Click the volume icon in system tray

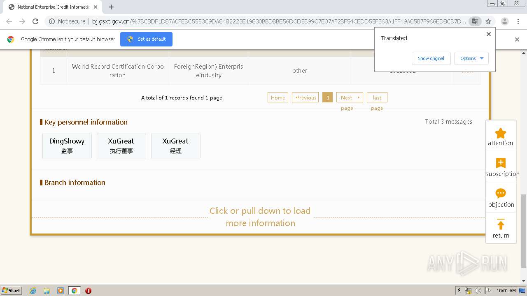(x=478, y=291)
